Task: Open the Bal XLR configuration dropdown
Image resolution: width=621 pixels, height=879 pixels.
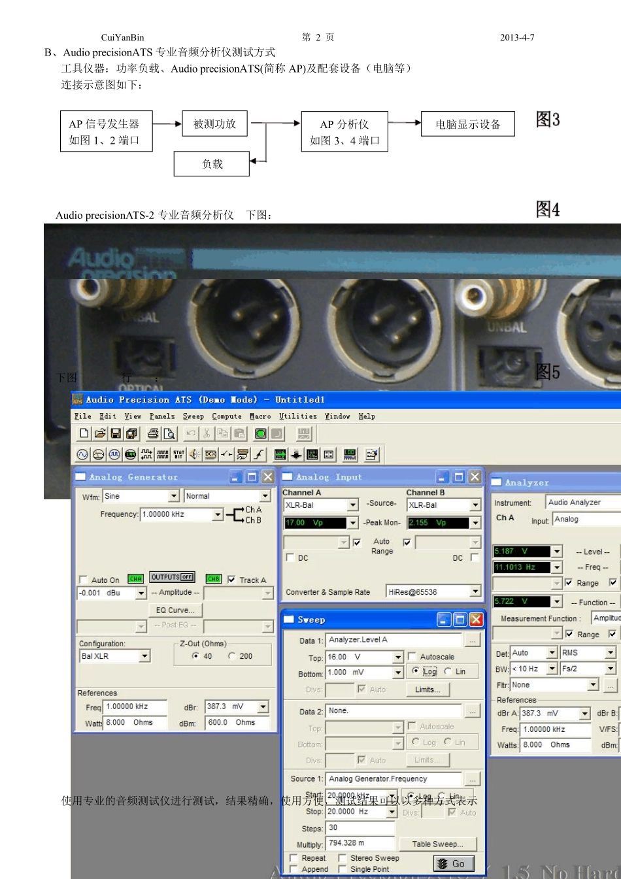Action: click(145, 656)
